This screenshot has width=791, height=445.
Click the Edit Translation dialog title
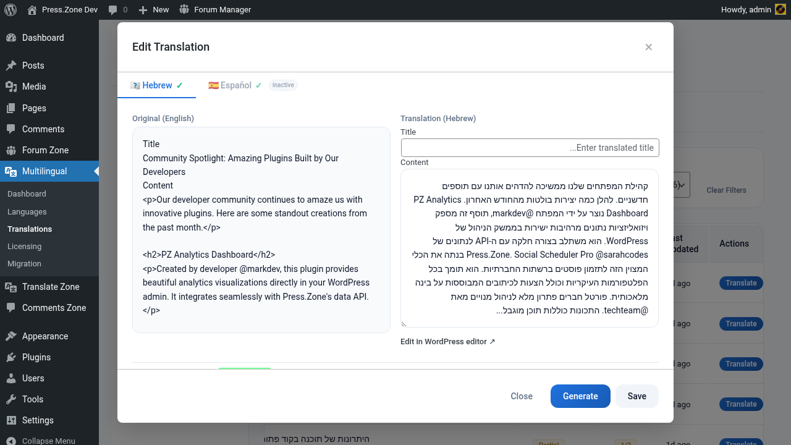click(x=171, y=47)
